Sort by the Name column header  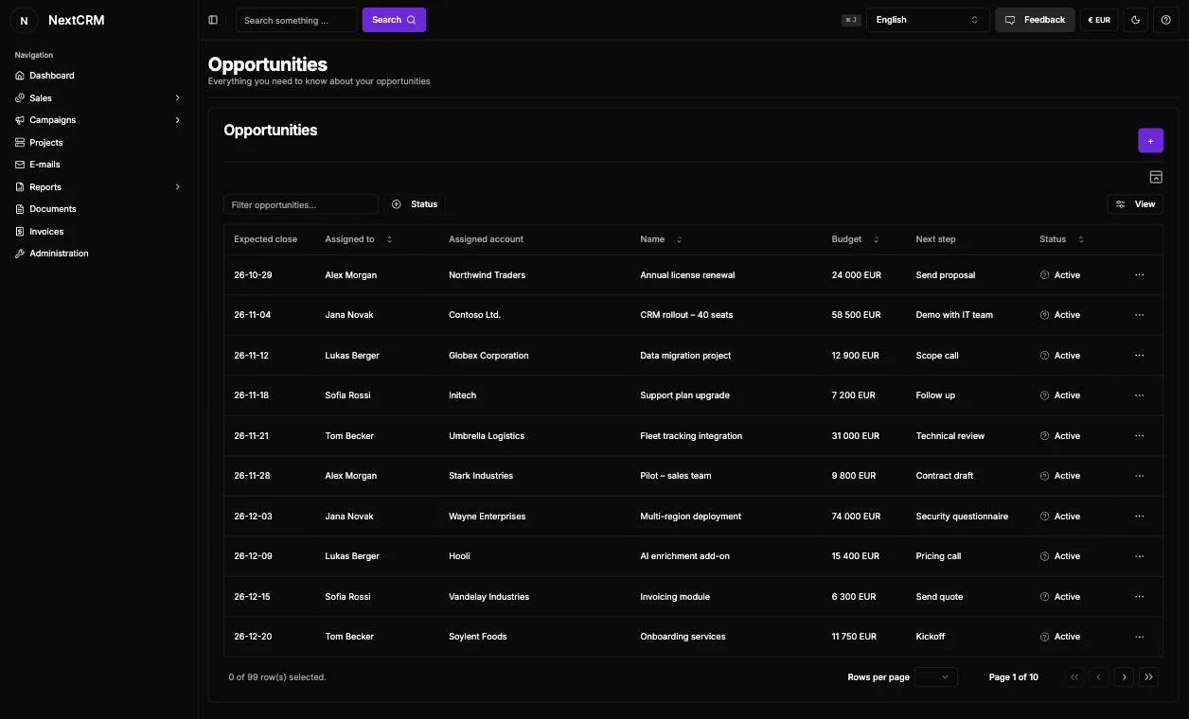[661, 239]
